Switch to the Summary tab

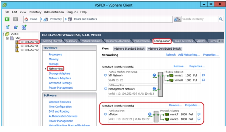pos(72,41)
